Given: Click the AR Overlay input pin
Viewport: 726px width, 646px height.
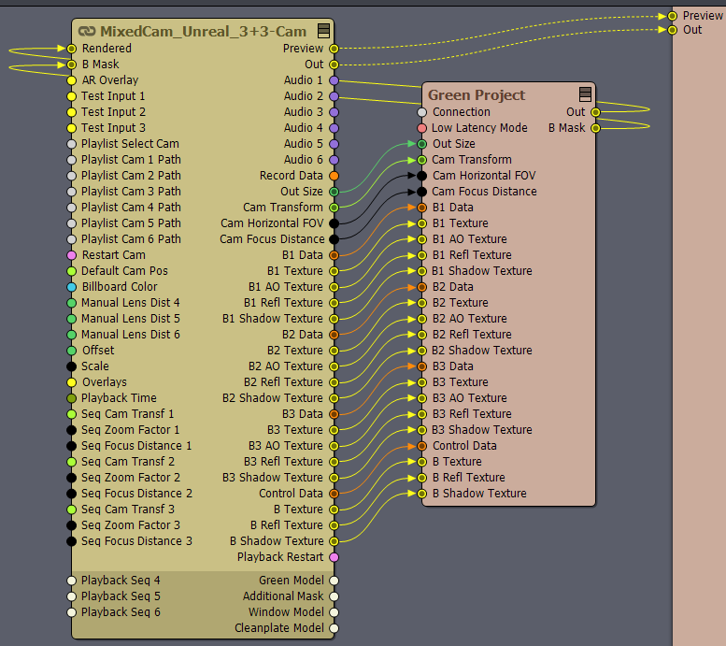Looking at the screenshot, I should click(72, 80).
